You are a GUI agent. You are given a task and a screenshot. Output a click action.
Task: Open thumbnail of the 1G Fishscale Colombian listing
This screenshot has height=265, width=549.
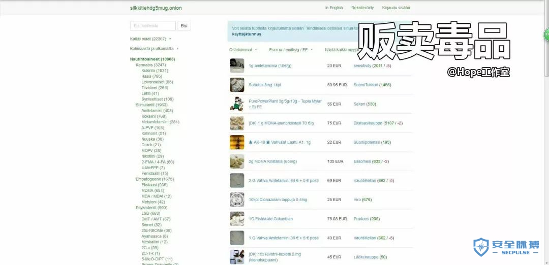point(237,219)
